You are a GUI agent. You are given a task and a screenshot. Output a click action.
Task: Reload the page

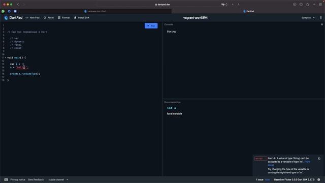[226, 5]
